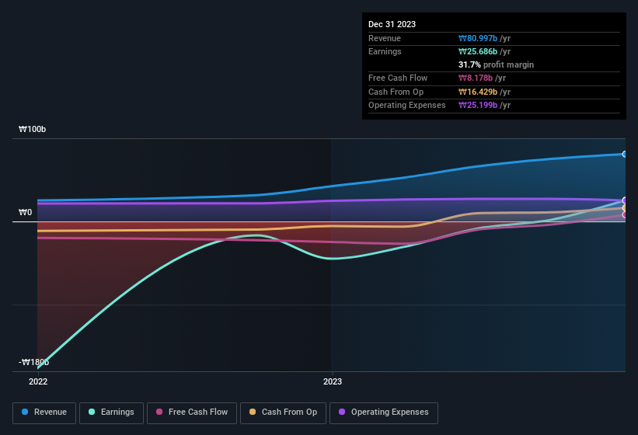Click the Free Cash Flow label in tooltip
The image size is (638, 435).
pyautogui.click(x=398, y=78)
